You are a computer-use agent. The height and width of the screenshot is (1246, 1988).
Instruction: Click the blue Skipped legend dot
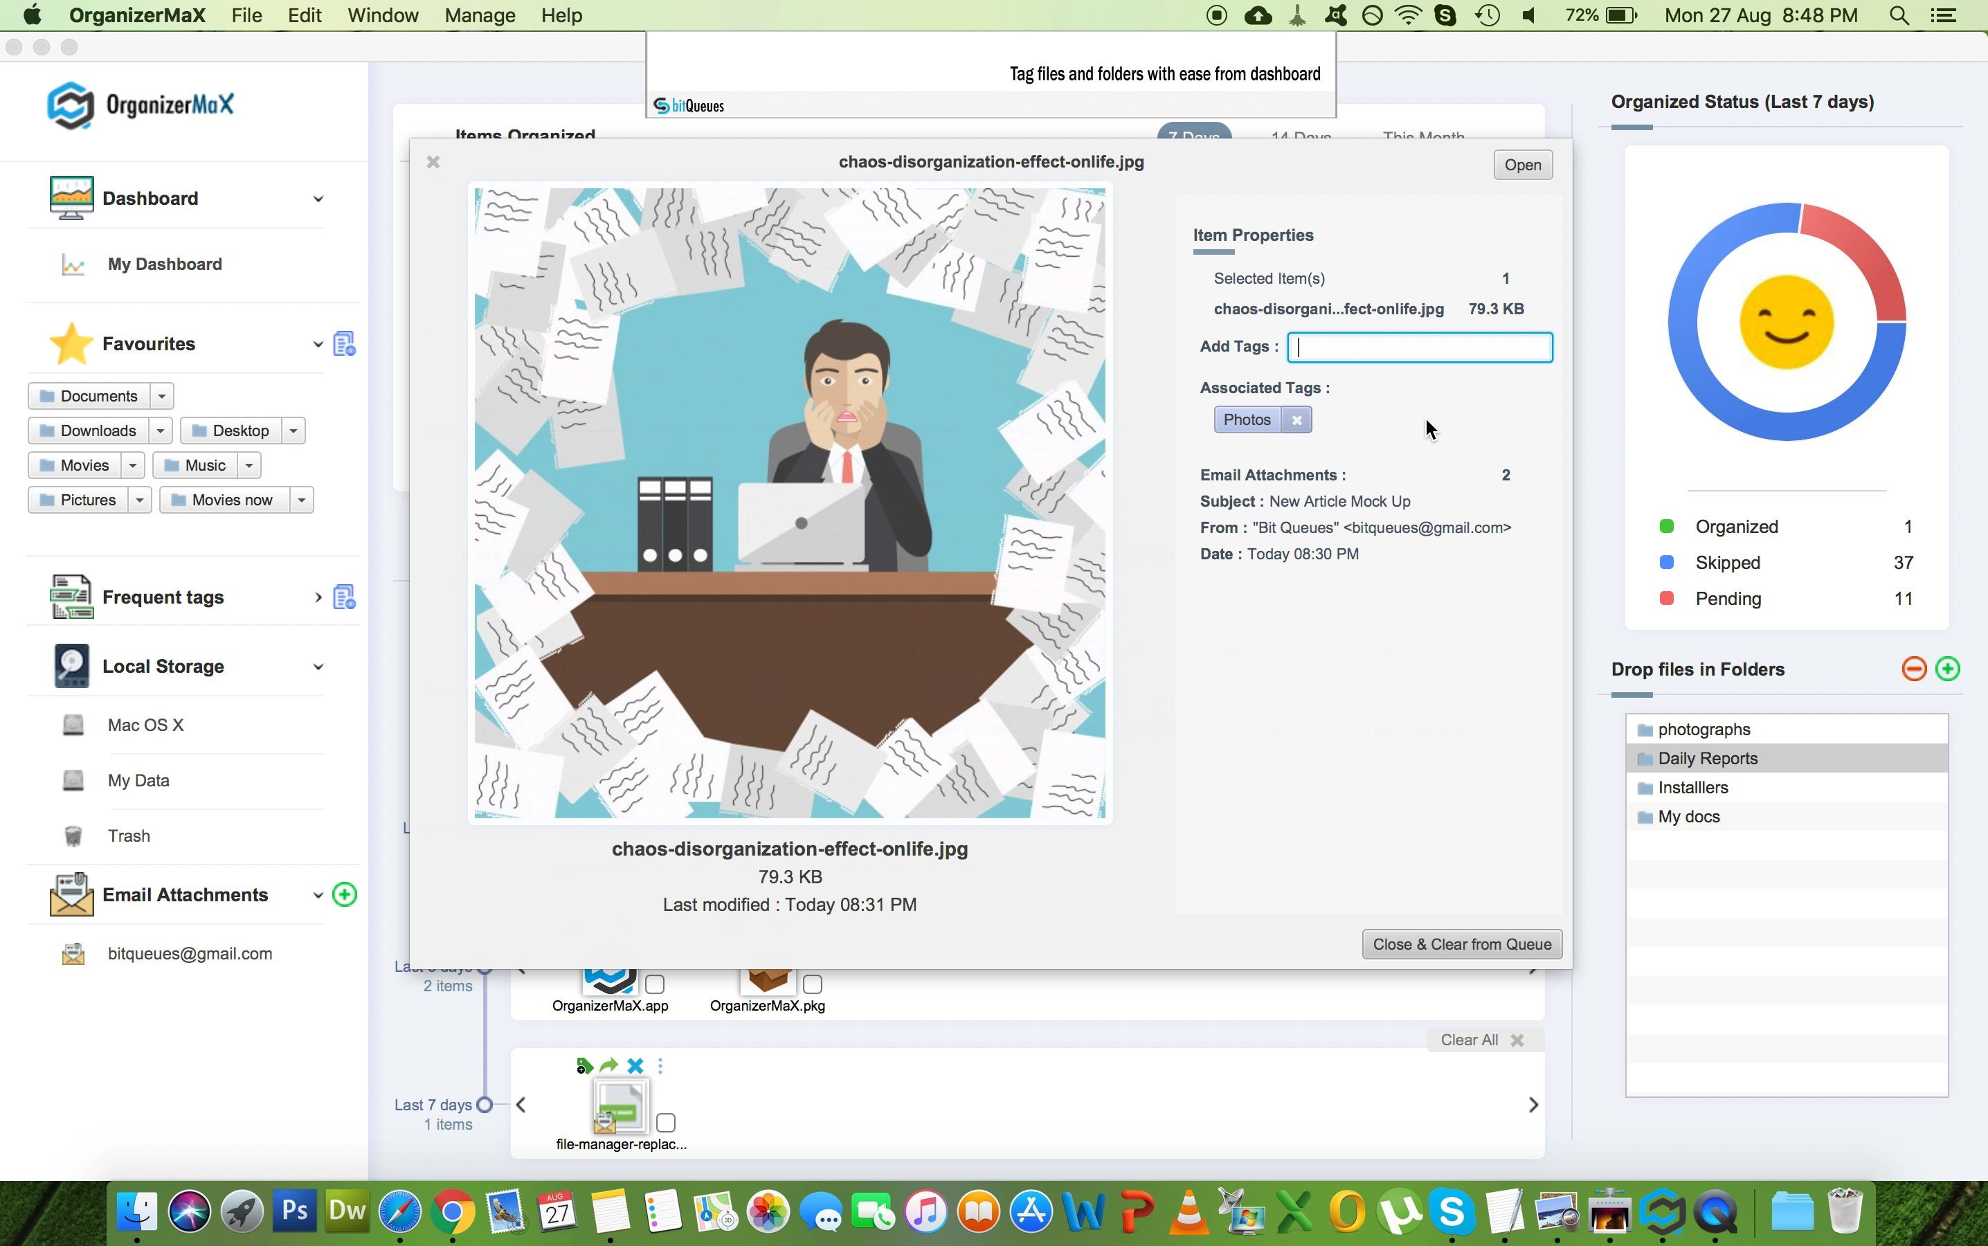1666,562
